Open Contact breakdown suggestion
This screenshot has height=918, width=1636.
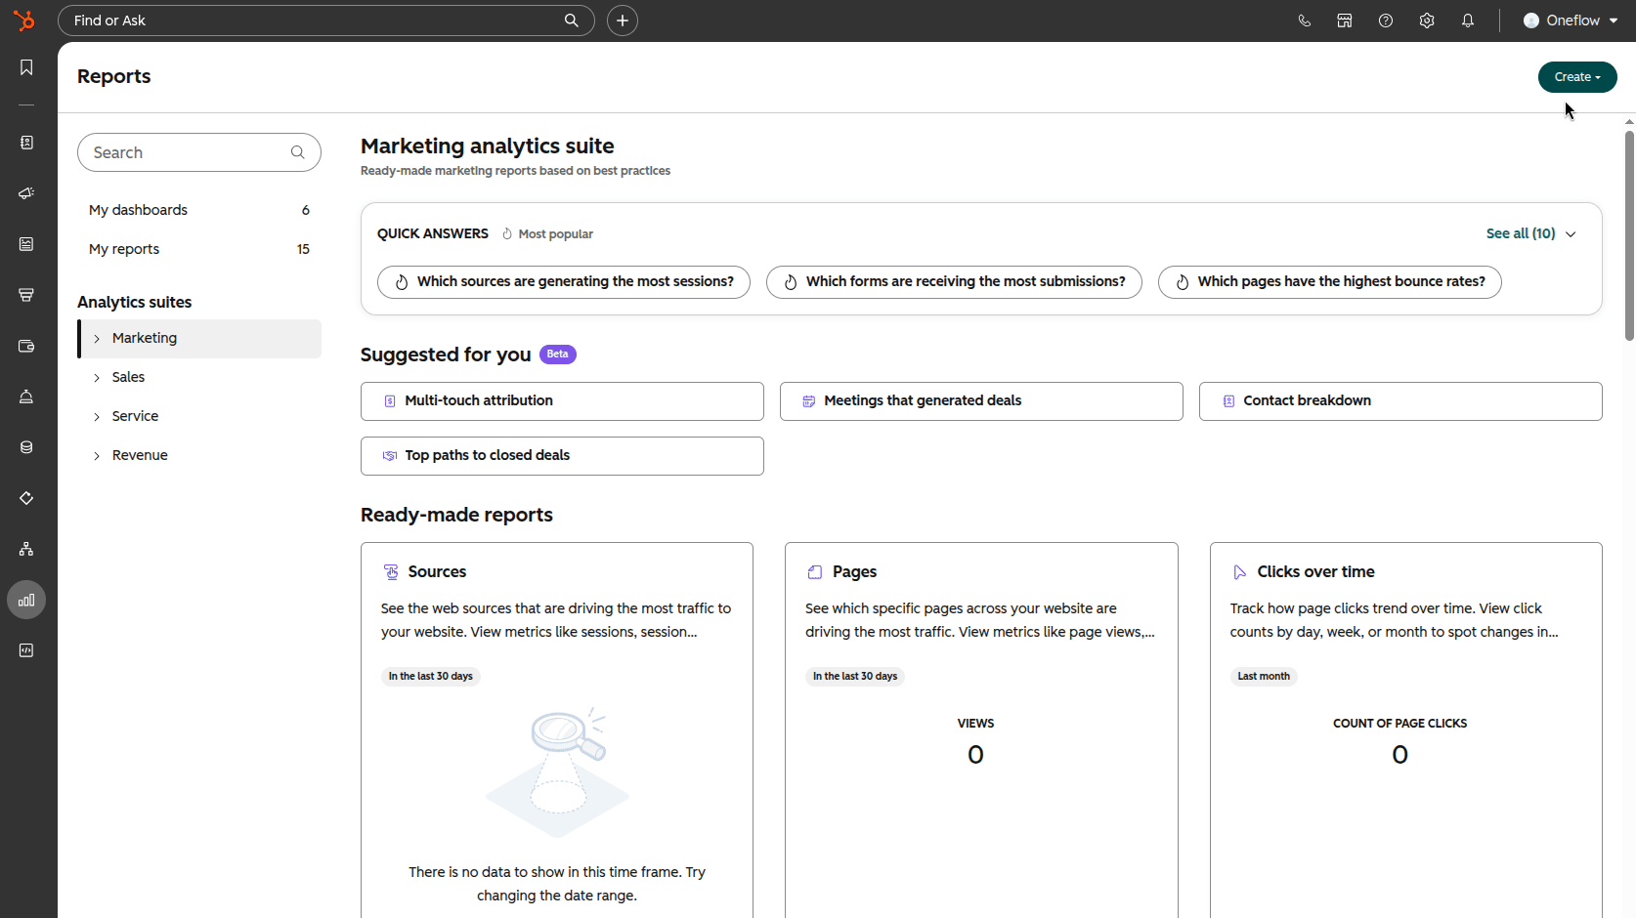[1400, 401]
